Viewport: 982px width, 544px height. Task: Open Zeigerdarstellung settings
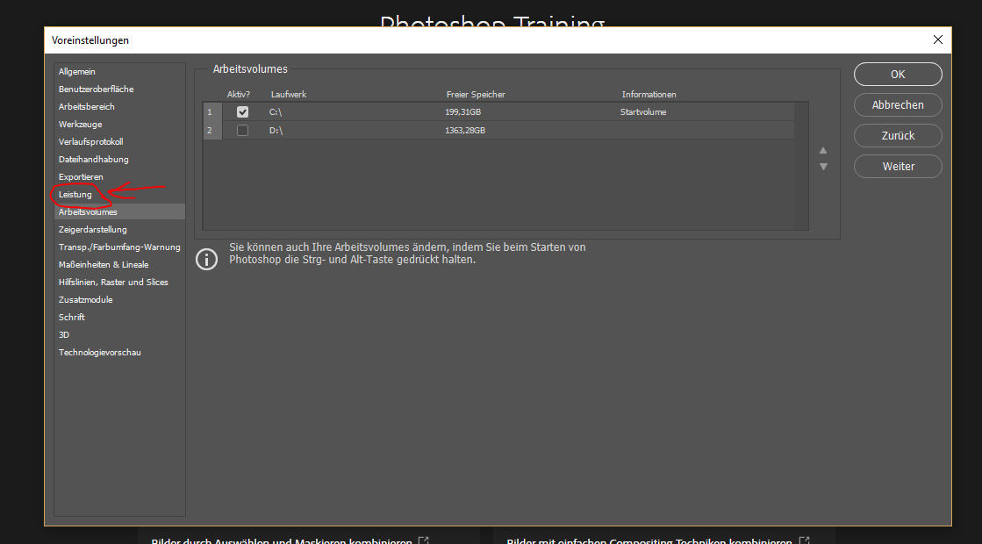pos(93,230)
